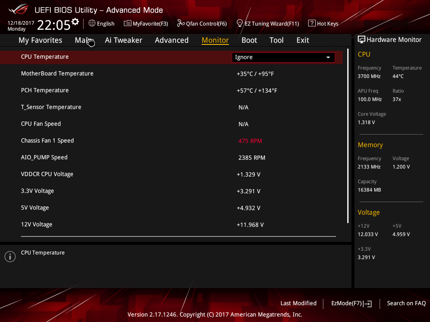Open the Advanced tab
The height and width of the screenshot is (322, 430).
[172, 40]
